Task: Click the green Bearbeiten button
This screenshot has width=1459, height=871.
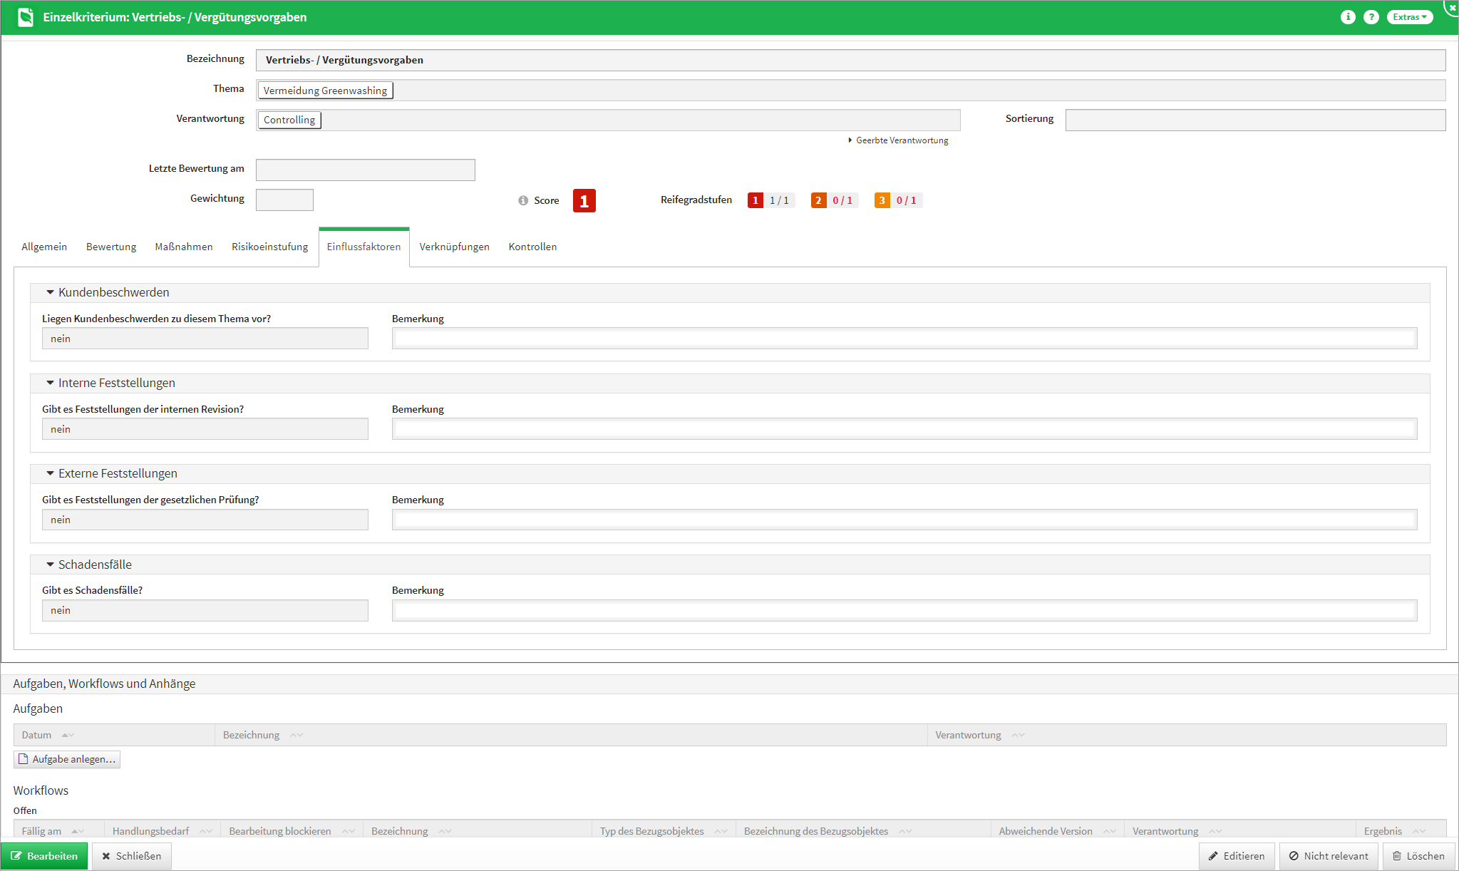Action: [44, 856]
